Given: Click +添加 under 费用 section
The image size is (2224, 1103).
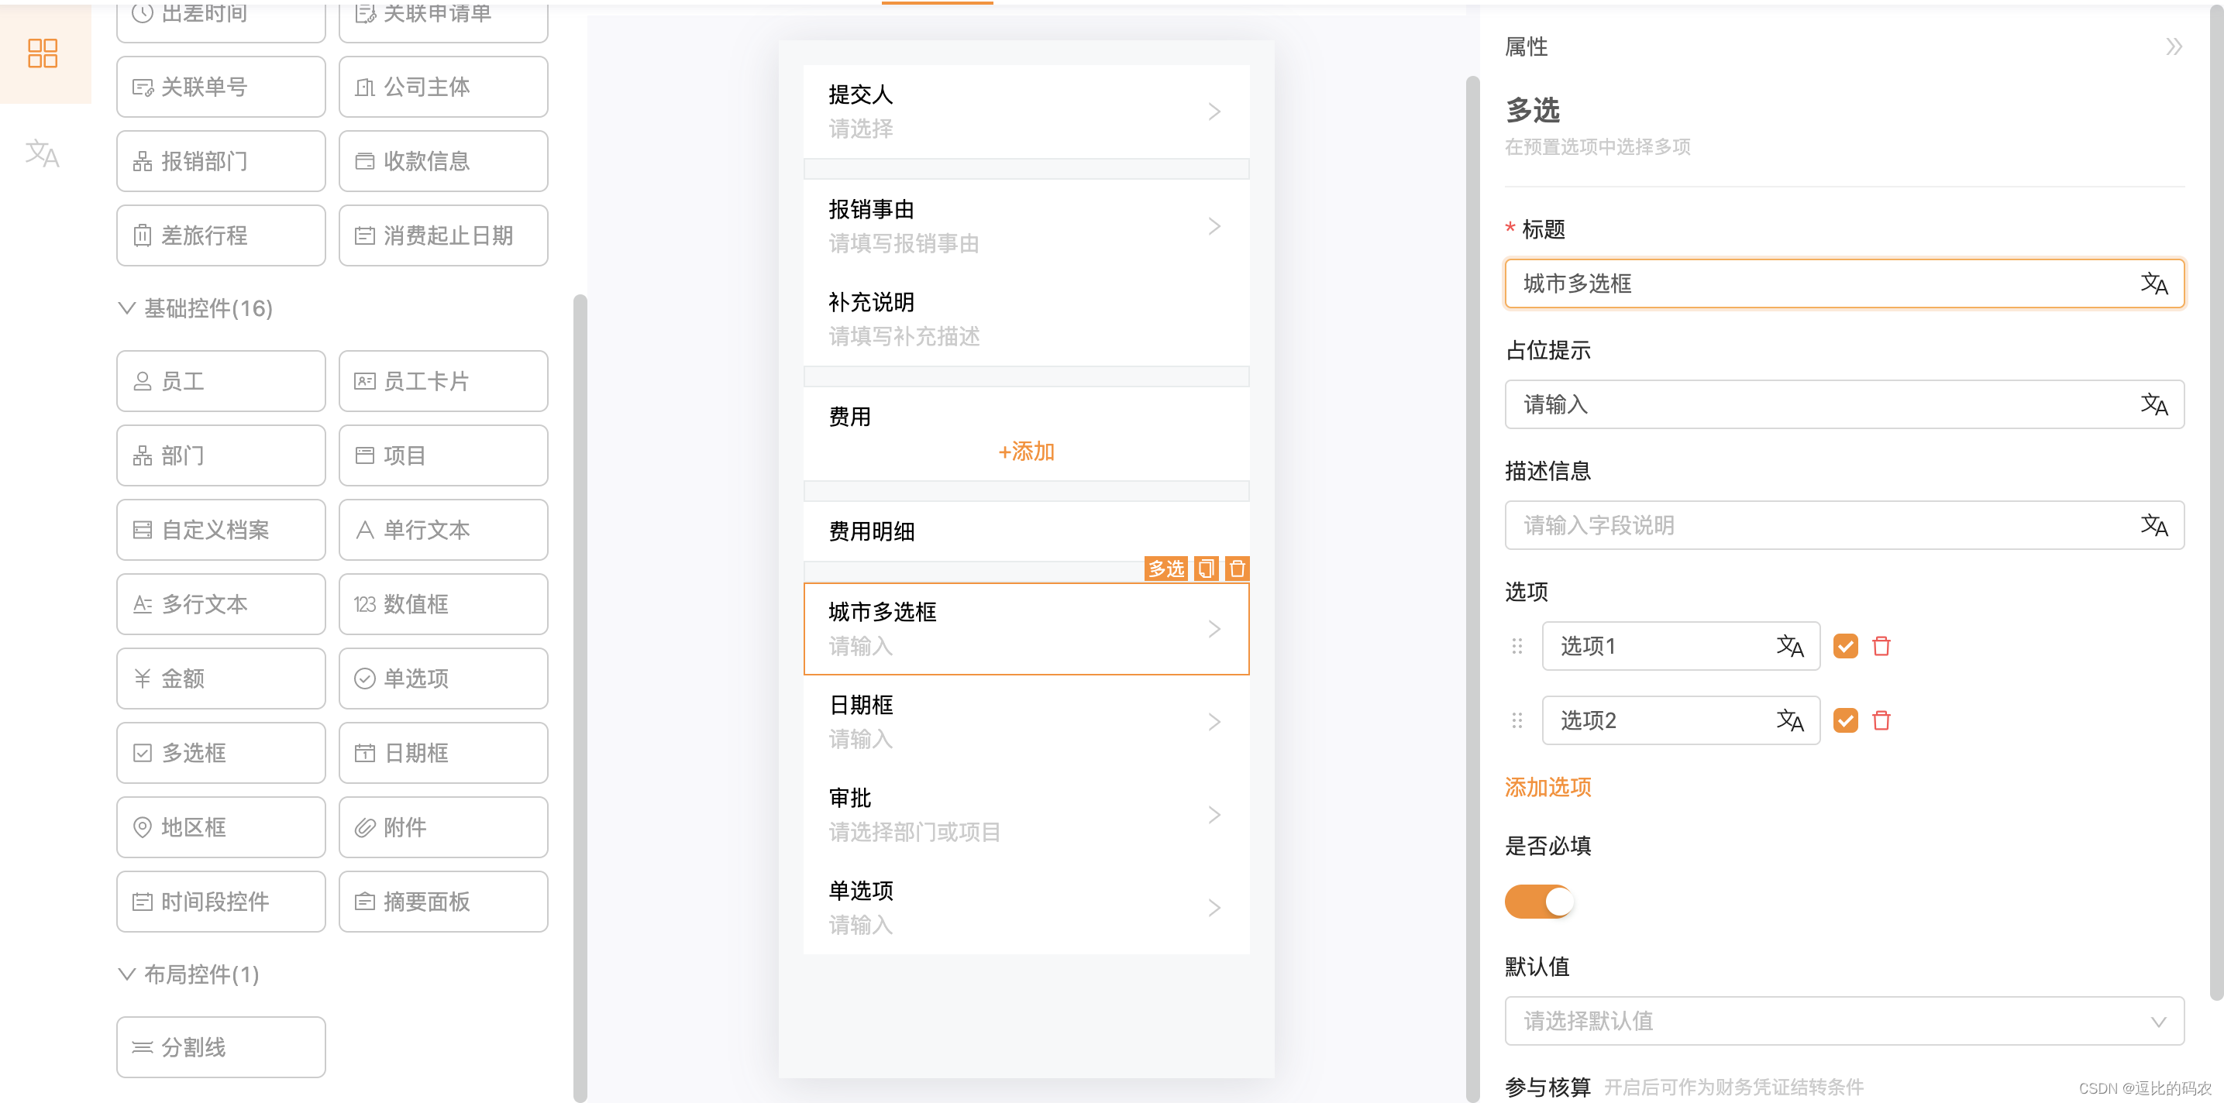Looking at the screenshot, I should pos(1026,452).
